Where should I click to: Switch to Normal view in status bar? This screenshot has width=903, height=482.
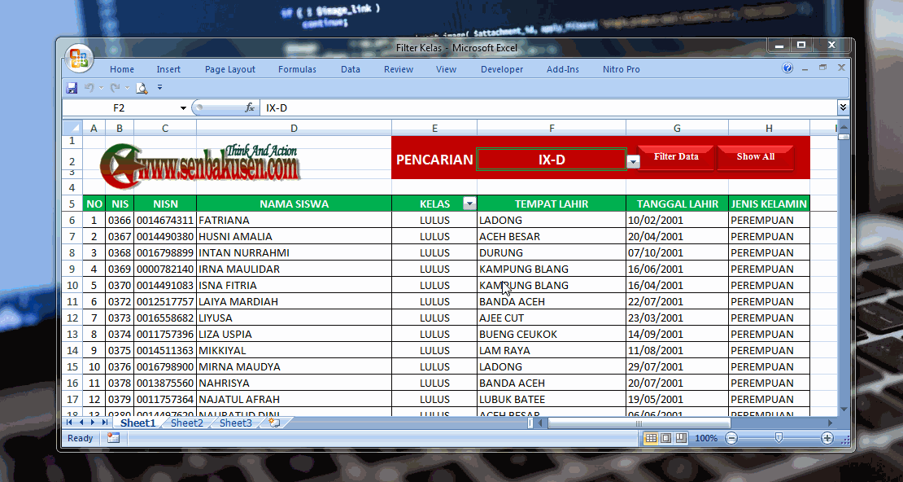click(651, 438)
